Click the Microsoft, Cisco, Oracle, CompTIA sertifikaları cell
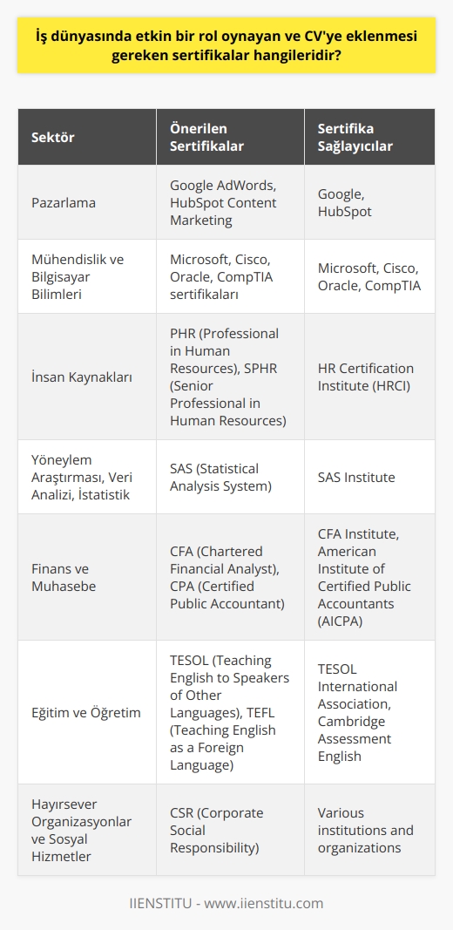Image resolution: width=453 pixels, height=930 pixels. pyautogui.click(x=230, y=275)
